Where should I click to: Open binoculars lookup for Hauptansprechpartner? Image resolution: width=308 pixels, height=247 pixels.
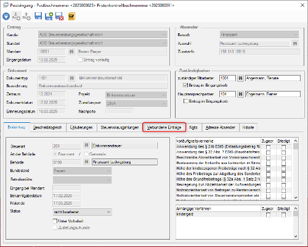click(x=240, y=94)
